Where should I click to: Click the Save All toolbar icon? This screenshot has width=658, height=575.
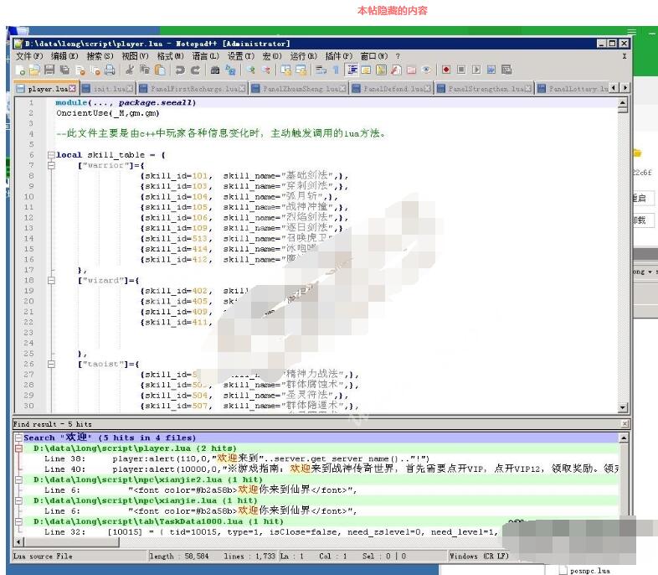click(x=64, y=70)
